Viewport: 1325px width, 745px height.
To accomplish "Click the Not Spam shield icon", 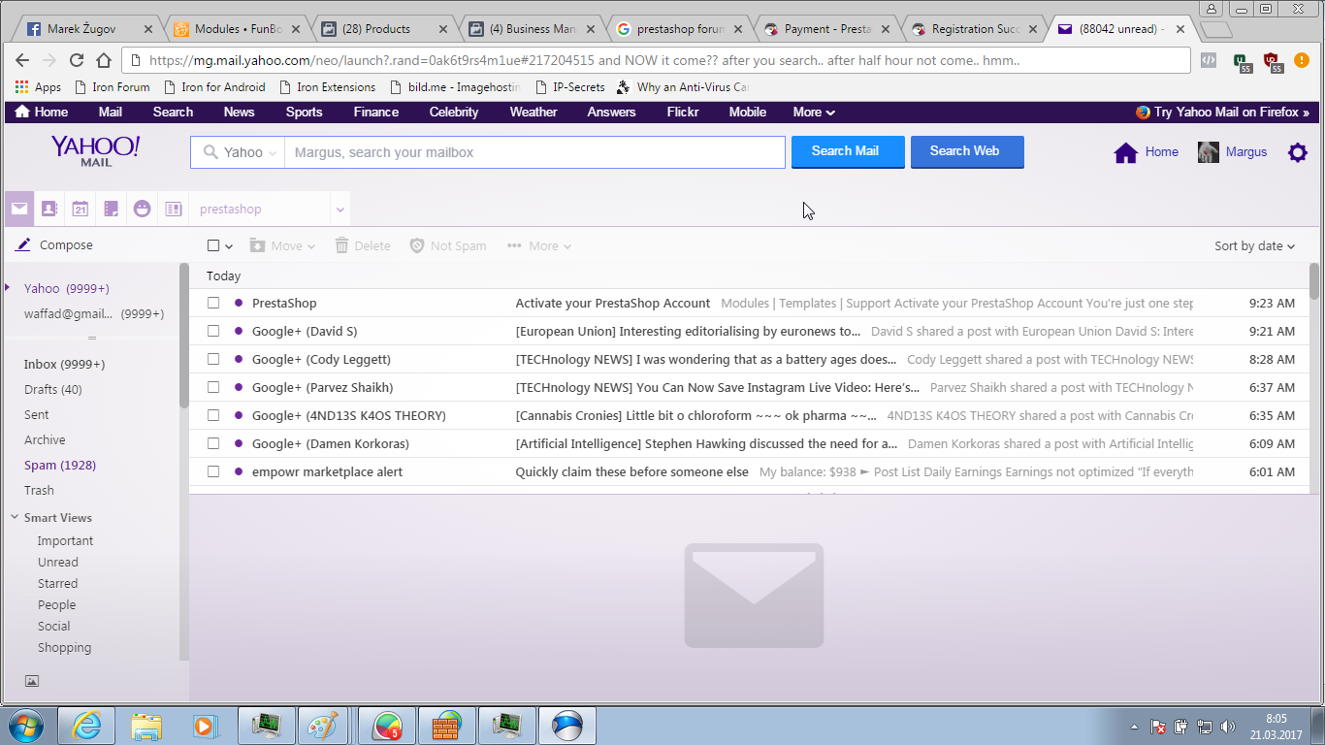I will coord(417,245).
